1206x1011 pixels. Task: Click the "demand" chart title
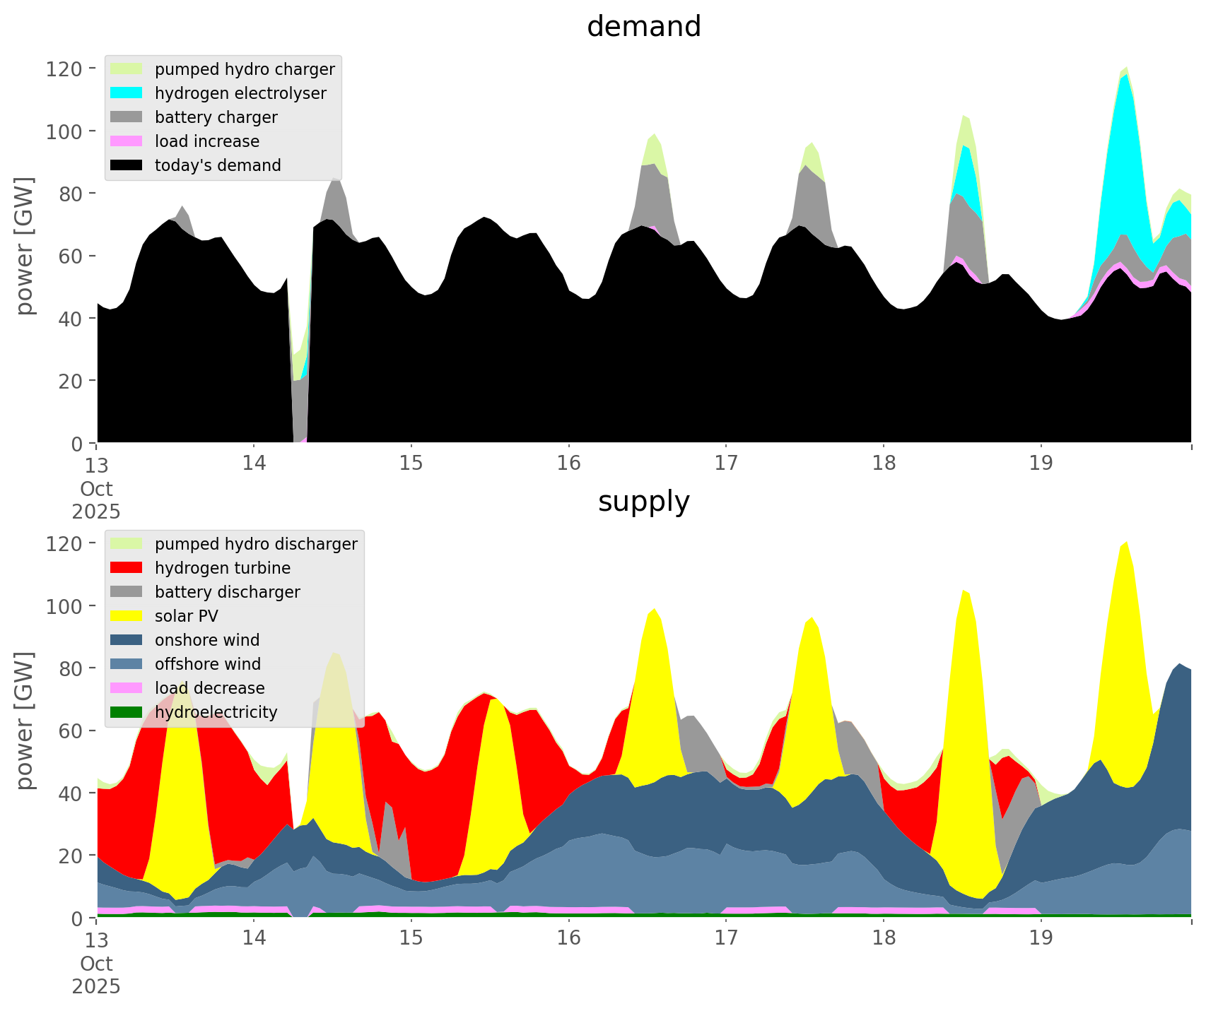tap(643, 27)
